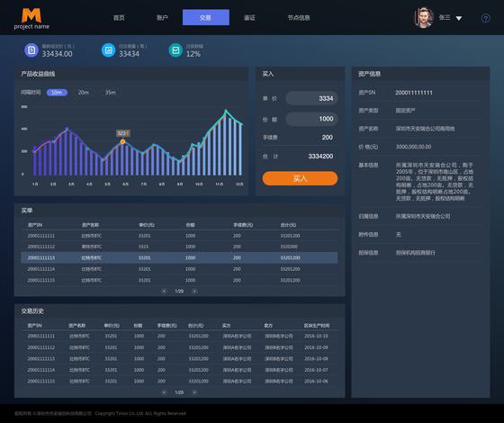The image size is (504, 423).
Task: Go to previous page in 交易历史 table
Action: 164,392
